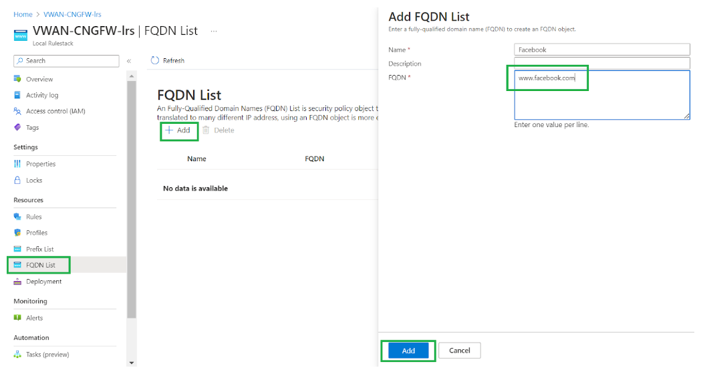Open Activity log menu item

point(42,95)
